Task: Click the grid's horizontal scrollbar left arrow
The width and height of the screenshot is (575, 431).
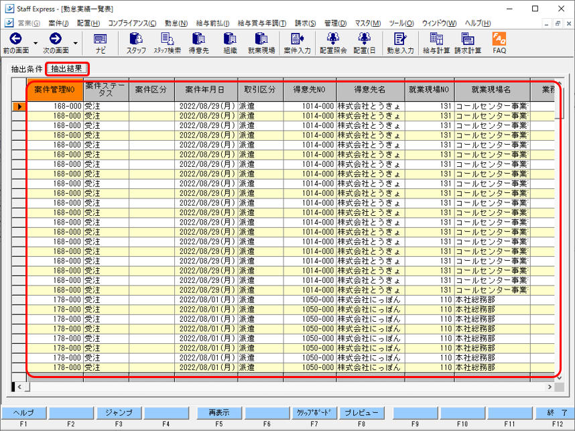Action: [19, 387]
